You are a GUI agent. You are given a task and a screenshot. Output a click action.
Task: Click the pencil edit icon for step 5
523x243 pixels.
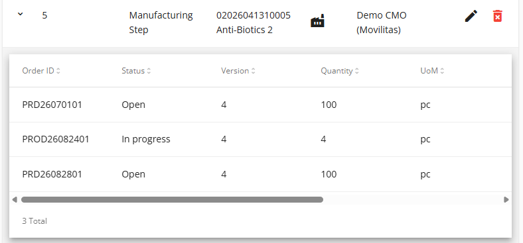click(x=471, y=16)
